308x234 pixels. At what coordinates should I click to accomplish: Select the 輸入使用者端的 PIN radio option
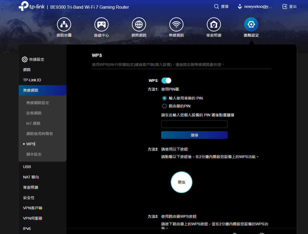click(x=164, y=98)
